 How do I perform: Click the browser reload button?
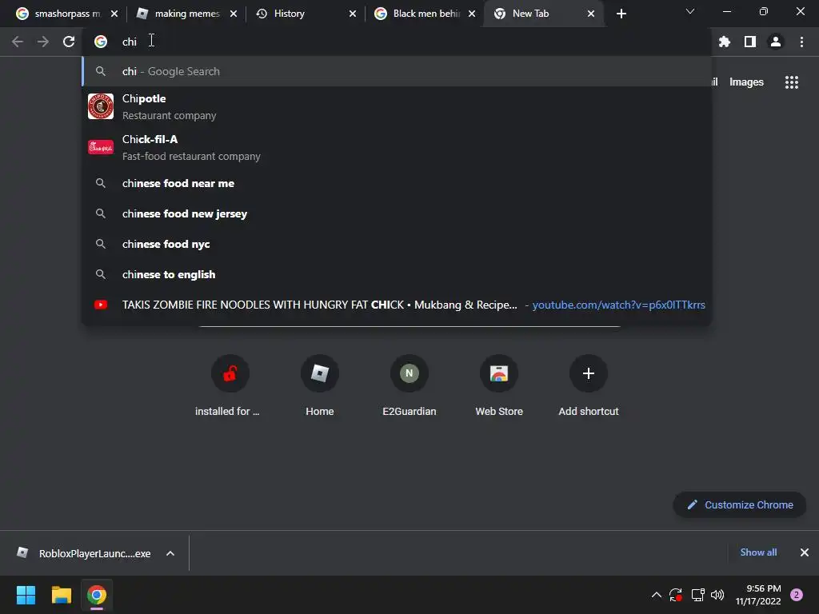coord(69,42)
